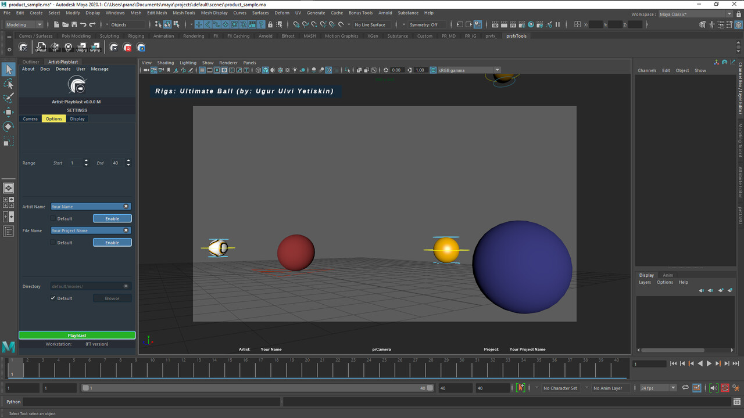Image resolution: width=744 pixels, height=418 pixels.
Task: Activate the Move tool in the toolbox
Action: pyautogui.click(x=8, y=112)
